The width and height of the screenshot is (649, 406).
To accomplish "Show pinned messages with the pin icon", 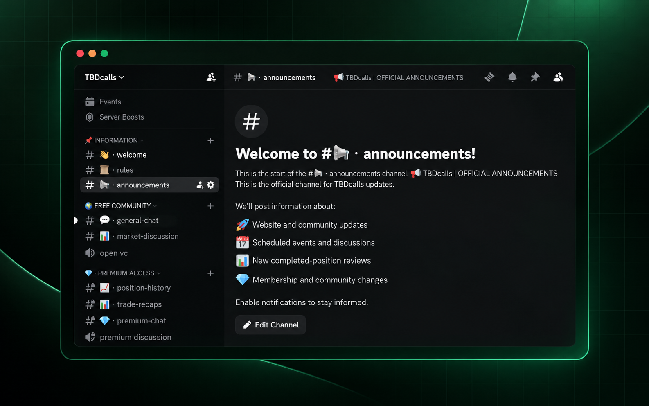I will click(535, 77).
